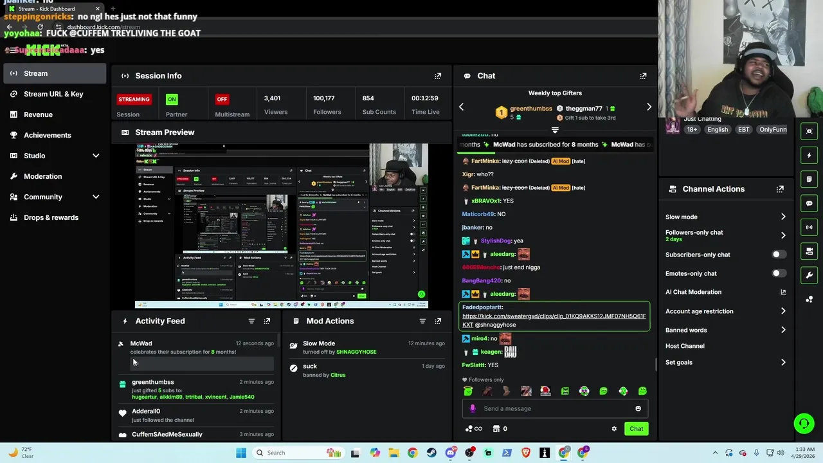Click the green Chat send button

pyautogui.click(x=636, y=429)
